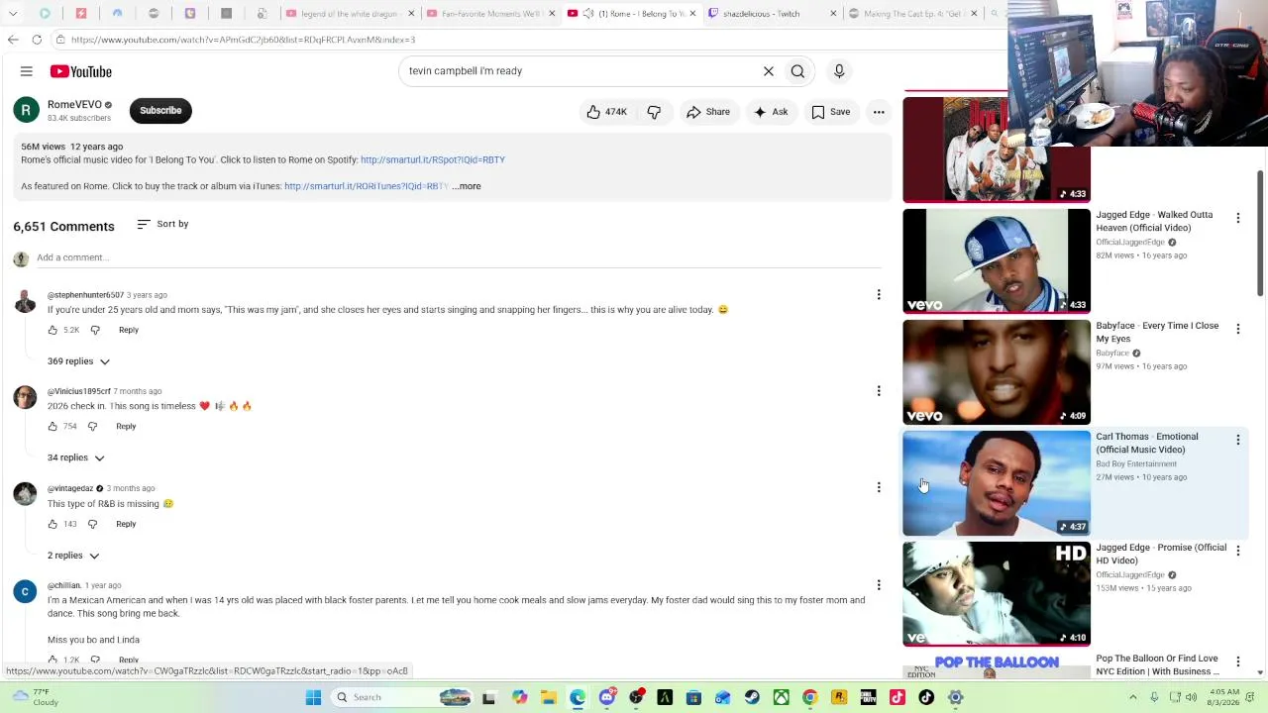The image size is (1268, 713).
Task: Open File Explorer from the taskbar
Action: (549, 697)
